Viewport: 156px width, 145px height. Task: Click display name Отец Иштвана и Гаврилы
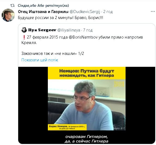pyautogui.click(x=43, y=12)
